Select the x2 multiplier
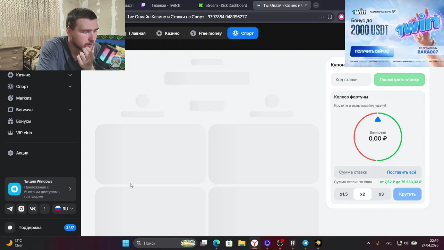The image size is (444, 250). pos(362,194)
